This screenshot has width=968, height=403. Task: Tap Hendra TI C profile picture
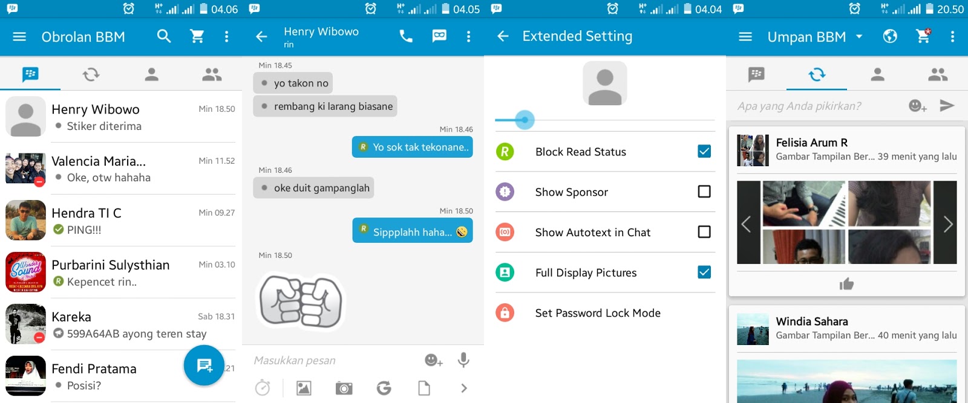tap(25, 220)
